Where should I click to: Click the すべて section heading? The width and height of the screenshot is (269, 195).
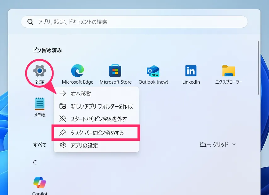[40, 145]
